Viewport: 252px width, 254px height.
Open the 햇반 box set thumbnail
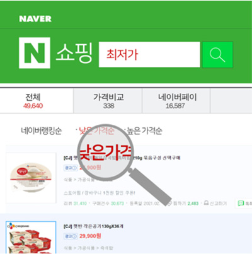31,238
